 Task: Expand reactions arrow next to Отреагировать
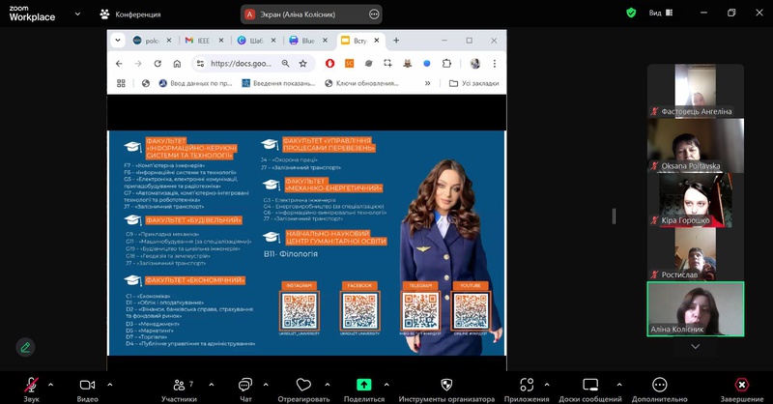[x=328, y=385]
